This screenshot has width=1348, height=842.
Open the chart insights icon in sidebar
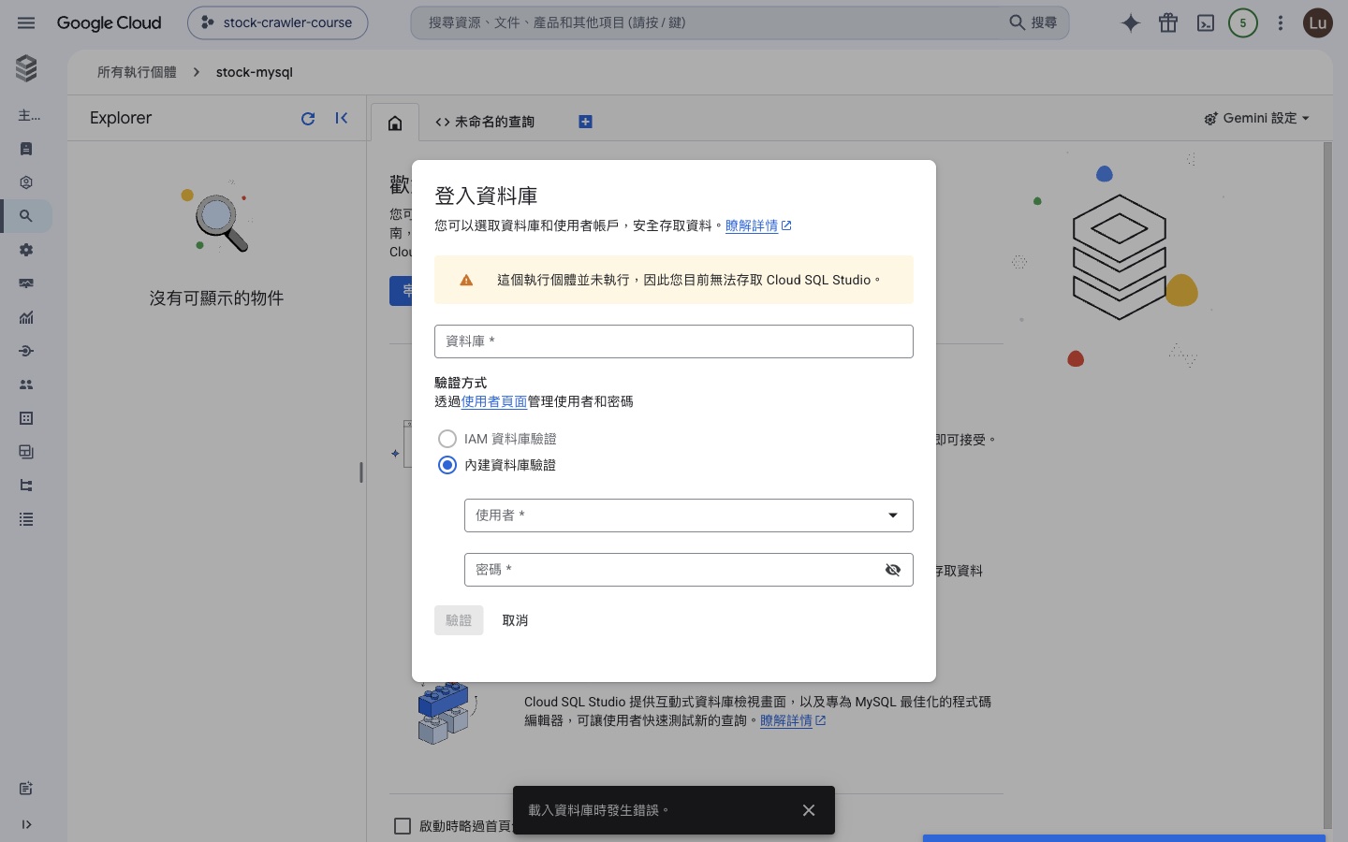click(26, 317)
